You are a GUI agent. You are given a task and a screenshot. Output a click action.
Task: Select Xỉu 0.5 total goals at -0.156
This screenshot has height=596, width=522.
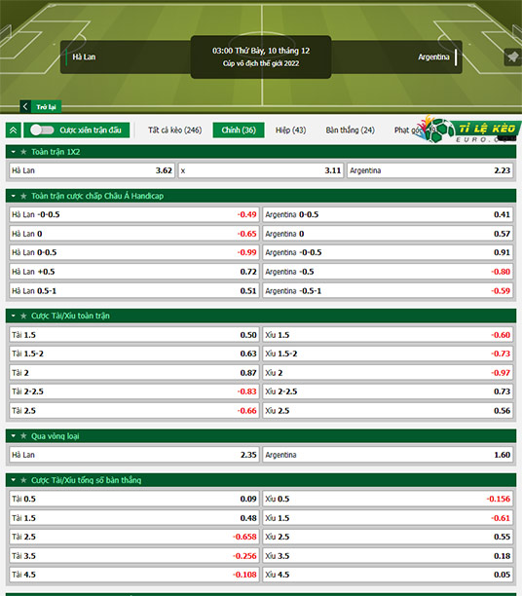[x=388, y=499]
